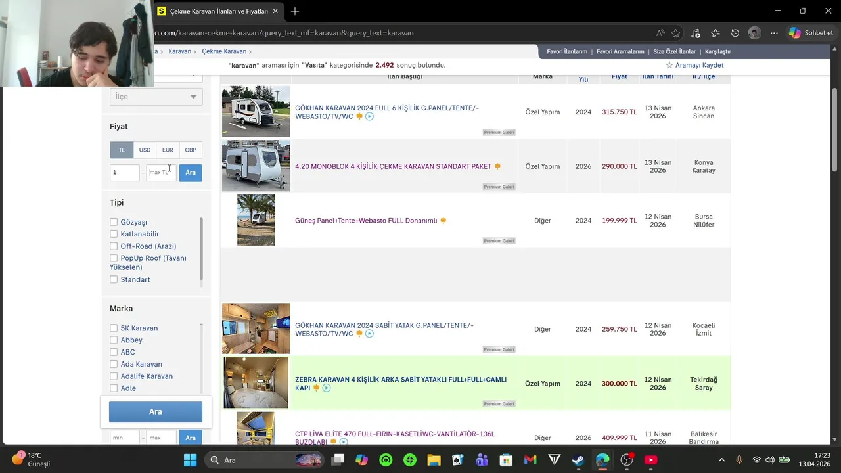Open Size Özel İlanlar link
This screenshot has width=841, height=473.
(x=674, y=51)
